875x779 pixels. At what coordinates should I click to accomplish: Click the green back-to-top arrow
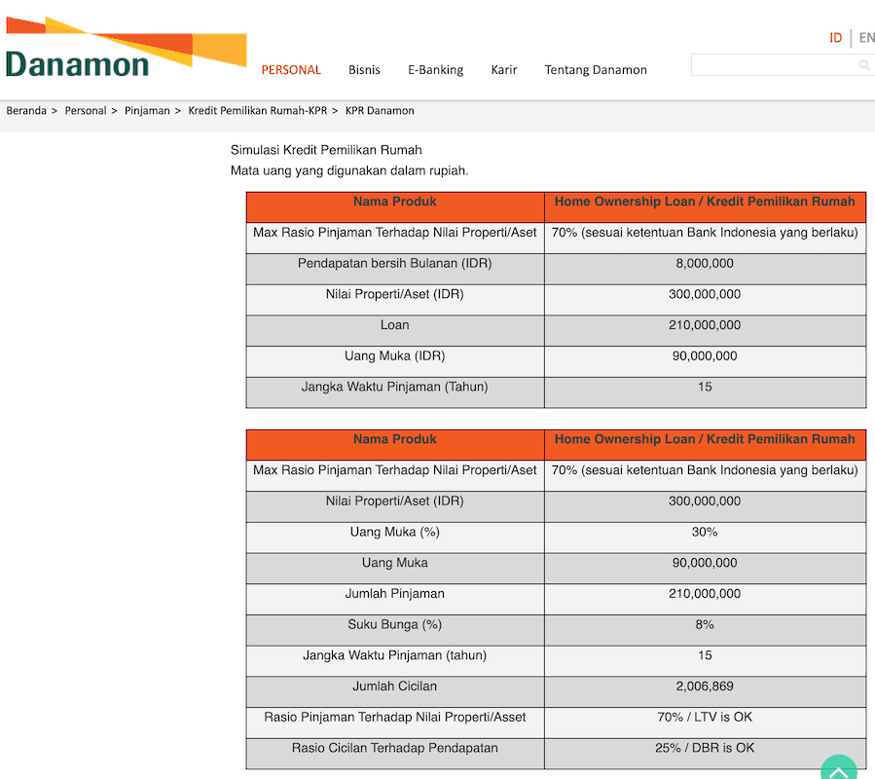point(839,768)
